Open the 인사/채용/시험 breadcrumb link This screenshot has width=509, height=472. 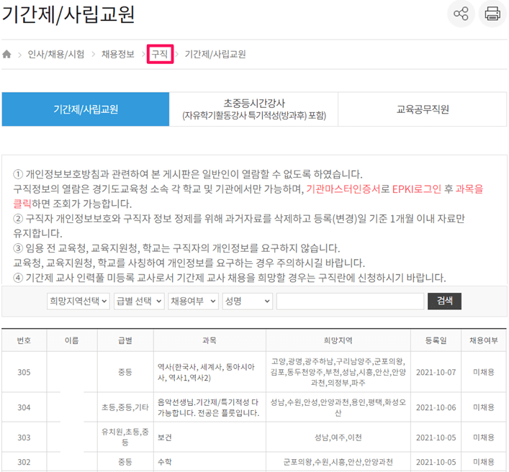pos(56,54)
